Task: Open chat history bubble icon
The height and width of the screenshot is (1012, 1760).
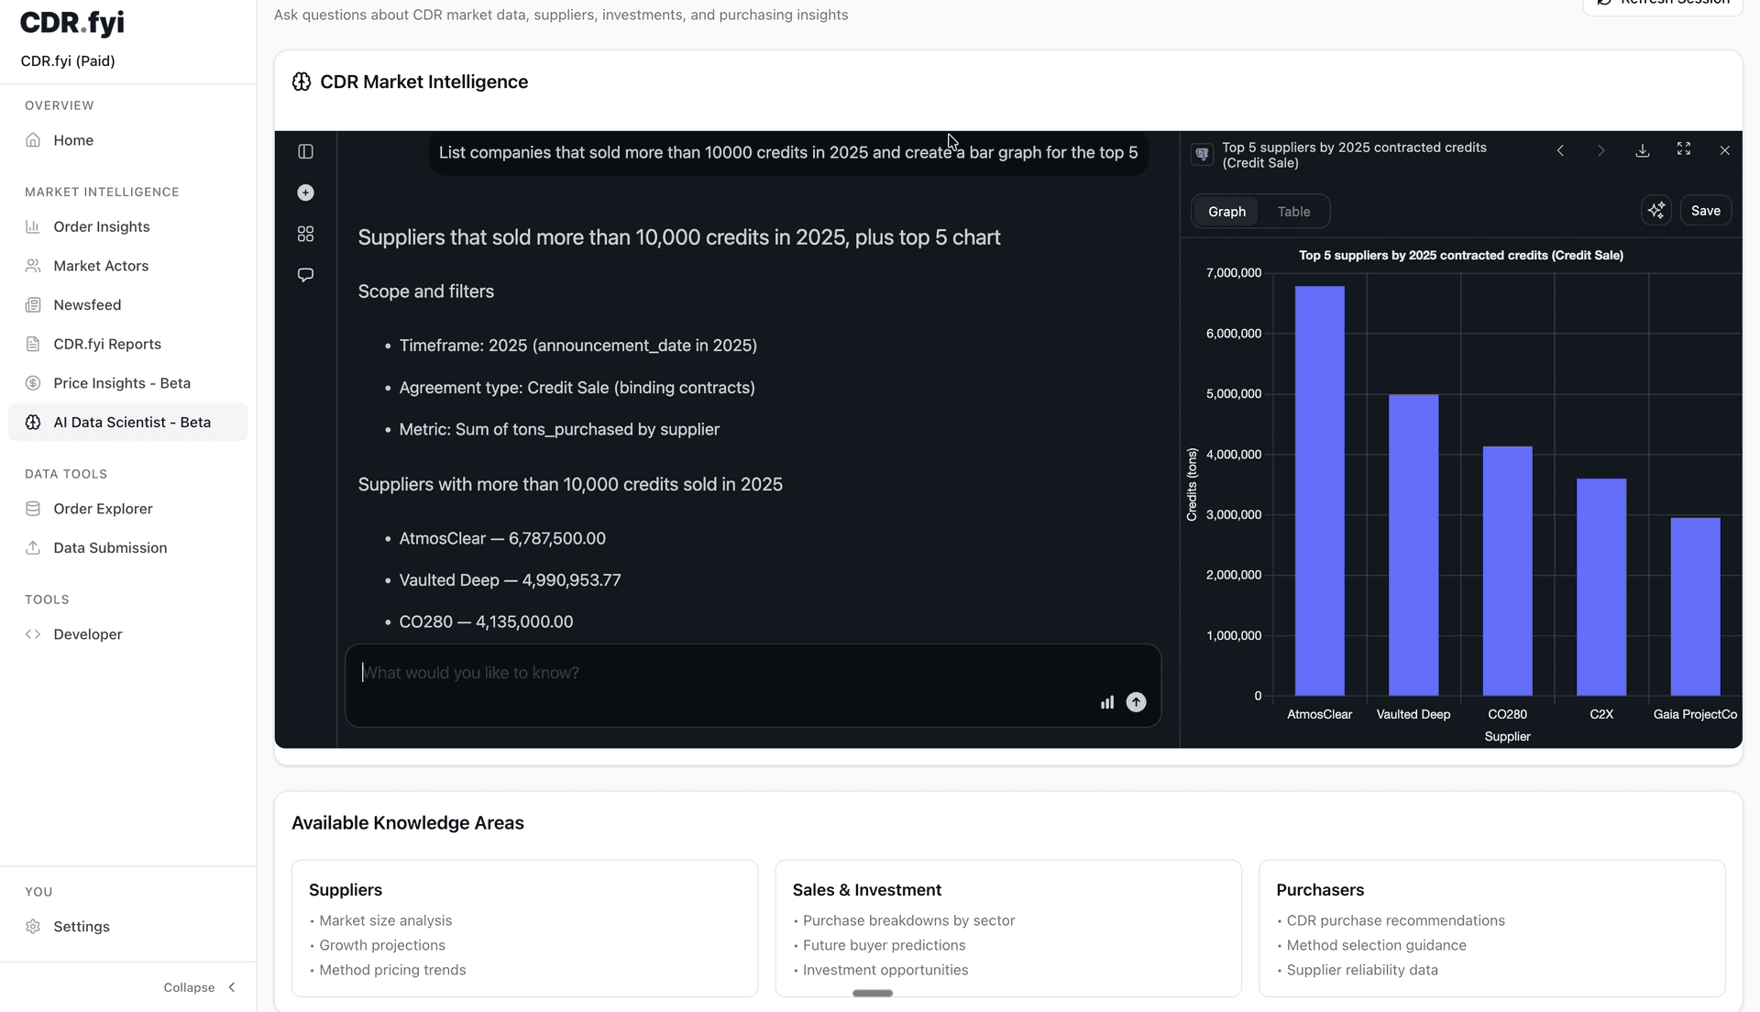Action: coord(305,275)
